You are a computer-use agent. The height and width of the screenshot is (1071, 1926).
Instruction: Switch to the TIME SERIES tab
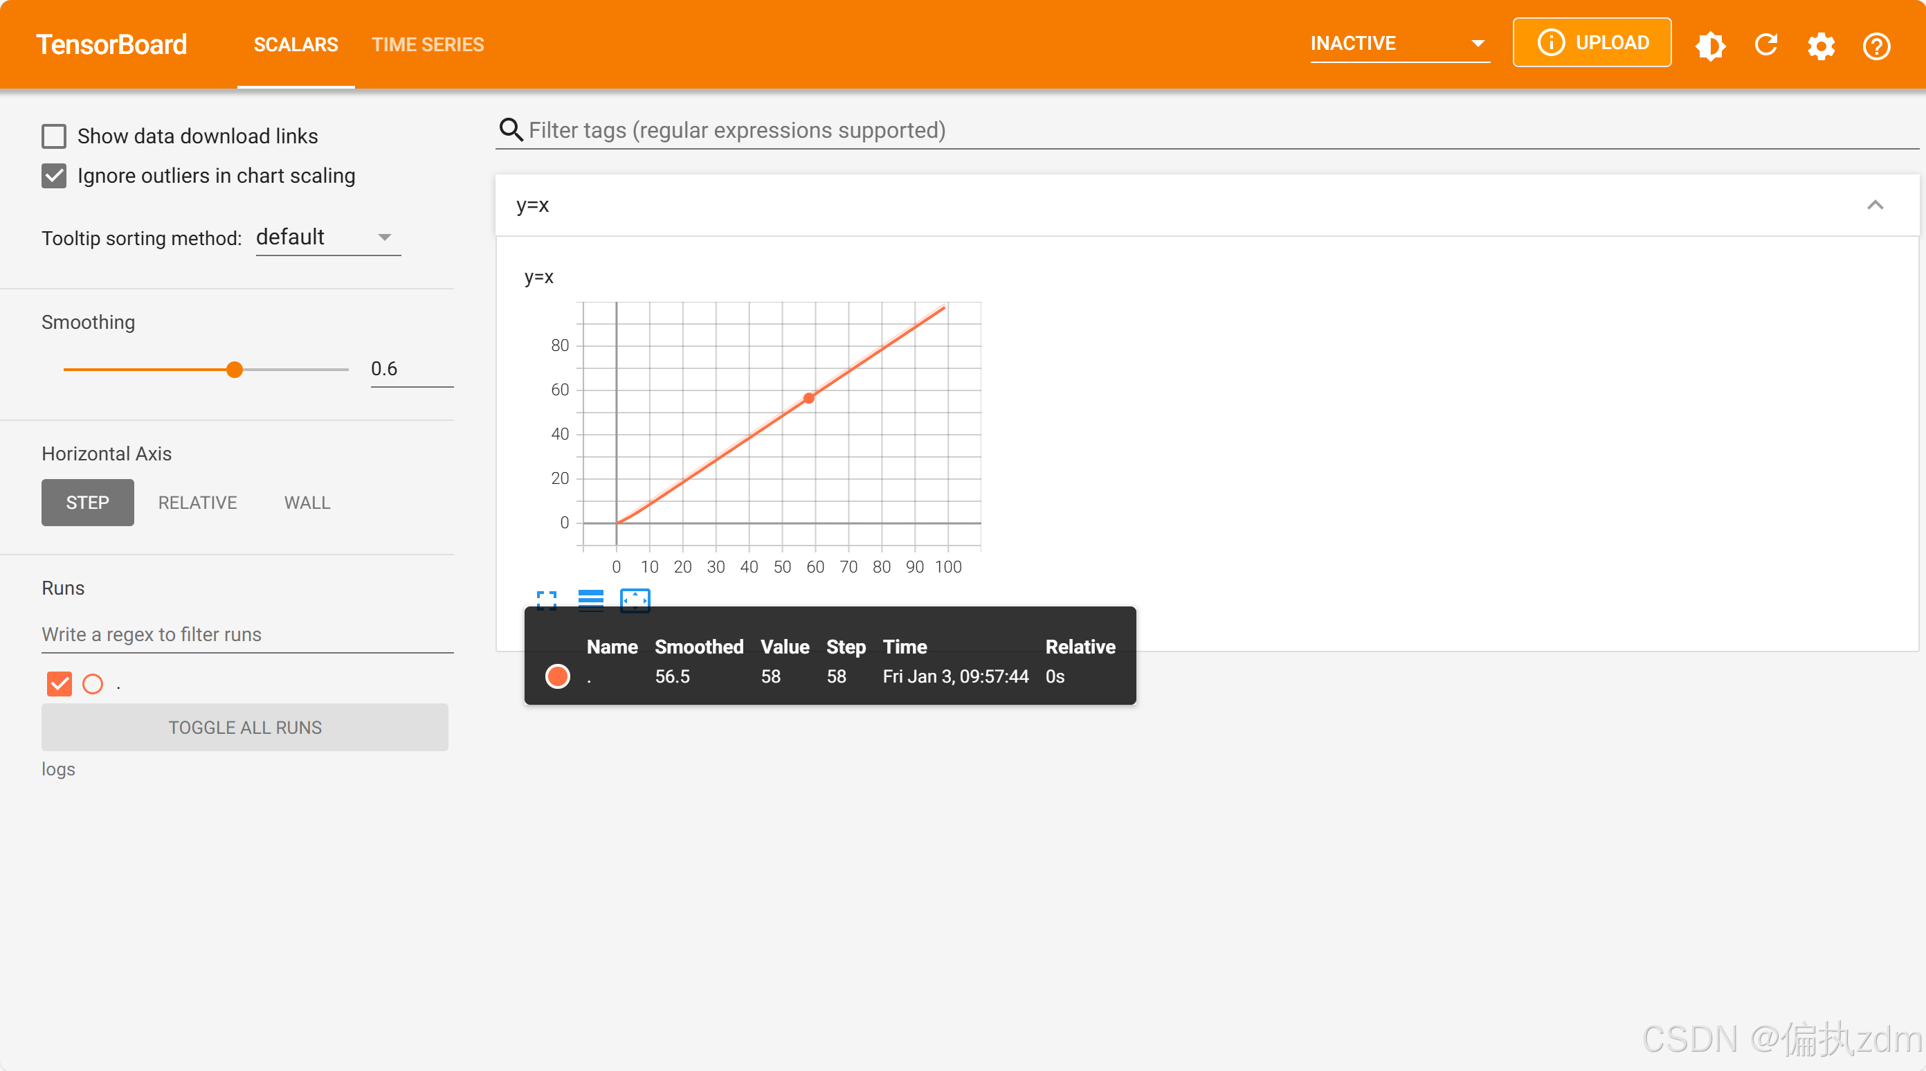pos(428,45)
